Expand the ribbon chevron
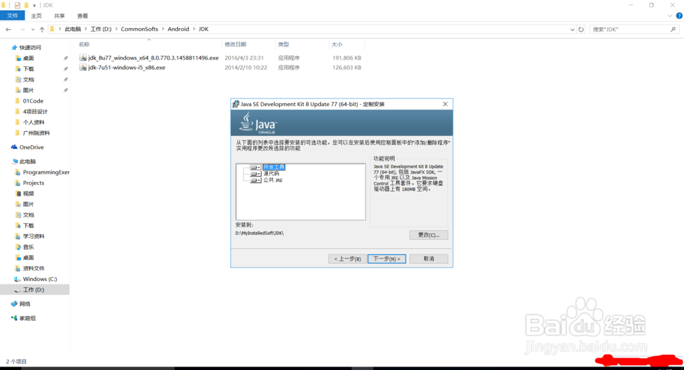684x370 pixels. (670, 16)
